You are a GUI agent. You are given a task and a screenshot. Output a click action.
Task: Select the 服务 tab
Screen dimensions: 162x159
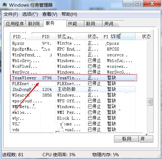[x=55, y=23]
